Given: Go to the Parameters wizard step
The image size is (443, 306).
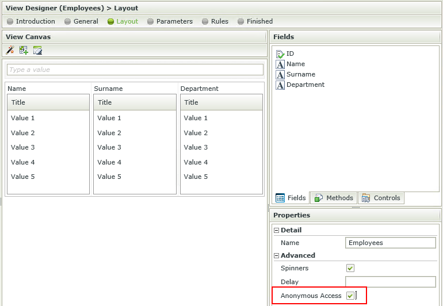Looking at the screenshot, I should (x=170, y=21).
